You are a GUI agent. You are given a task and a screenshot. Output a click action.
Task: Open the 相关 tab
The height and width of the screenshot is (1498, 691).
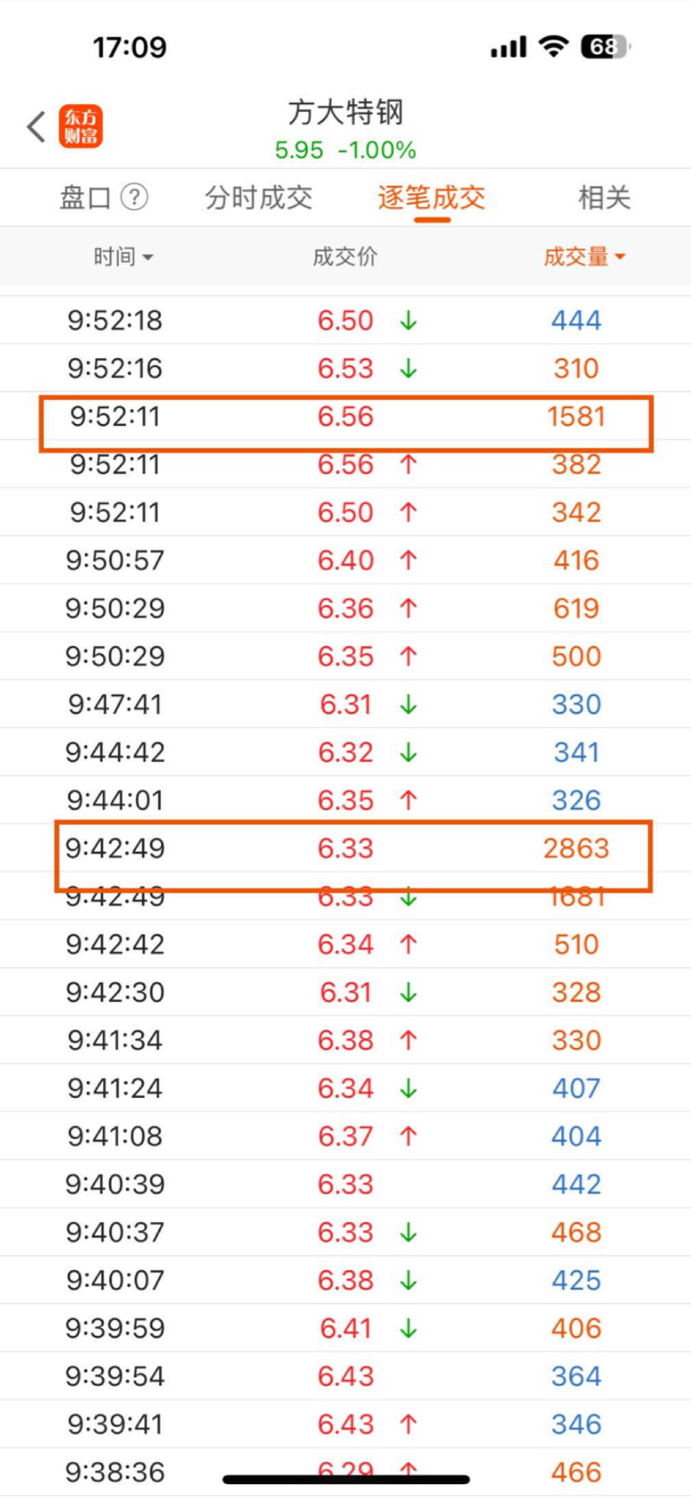[604, 198]
